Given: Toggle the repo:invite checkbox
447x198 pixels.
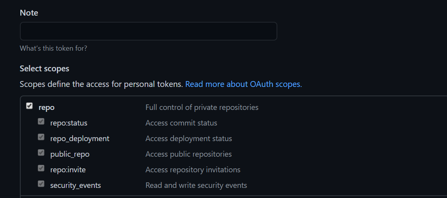Looking at the screenshot, I should (x=41, y=168).
